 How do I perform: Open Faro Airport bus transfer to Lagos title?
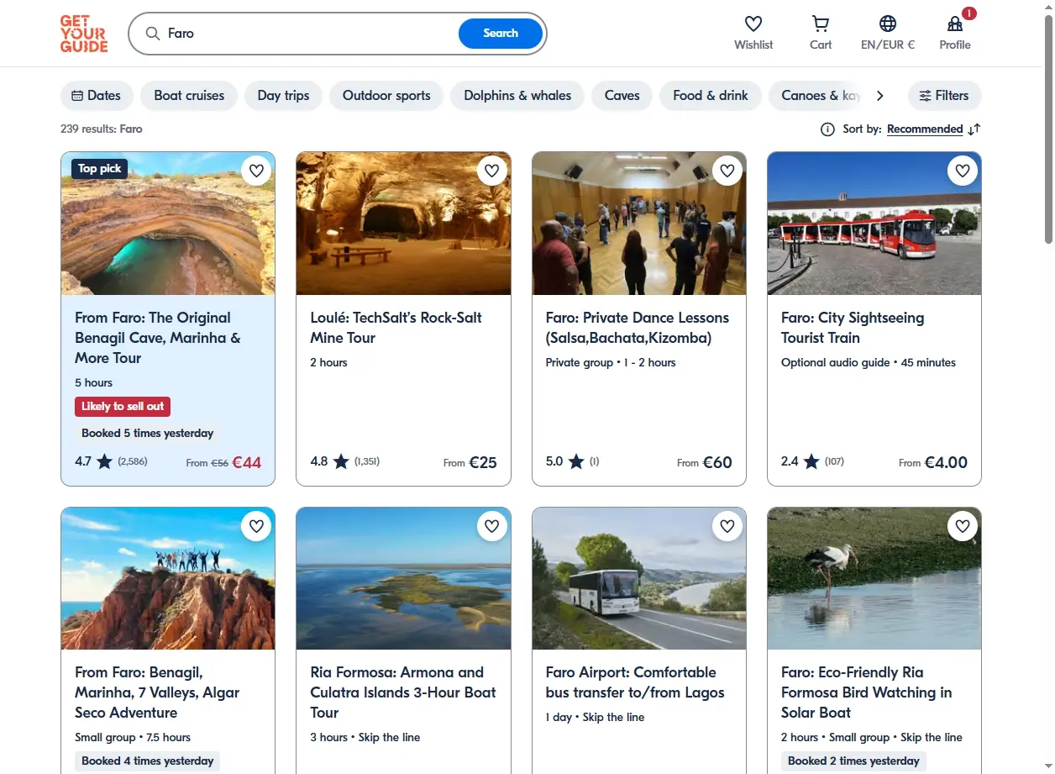(635, 682)
